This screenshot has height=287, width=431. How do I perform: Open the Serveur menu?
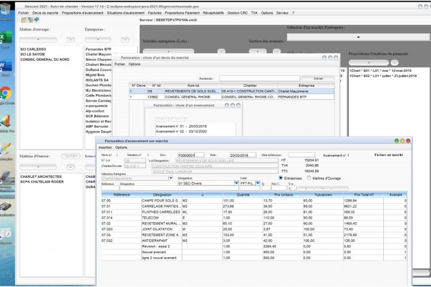coord(282,13)
